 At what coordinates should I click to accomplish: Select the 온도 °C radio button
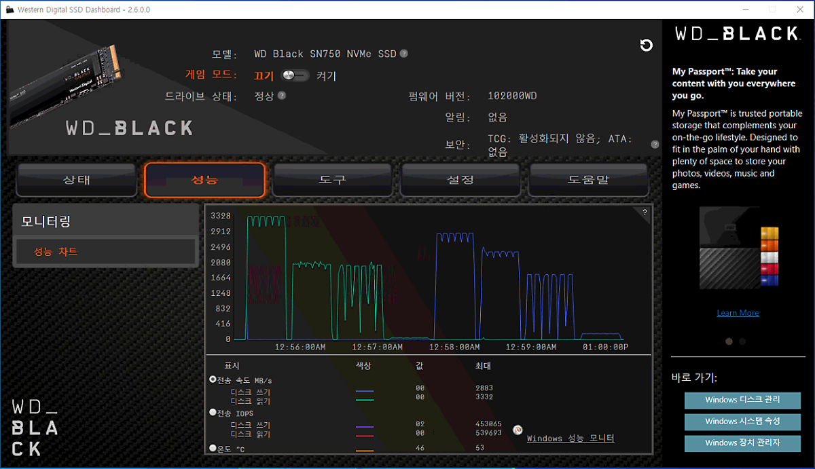coord(213,448)
